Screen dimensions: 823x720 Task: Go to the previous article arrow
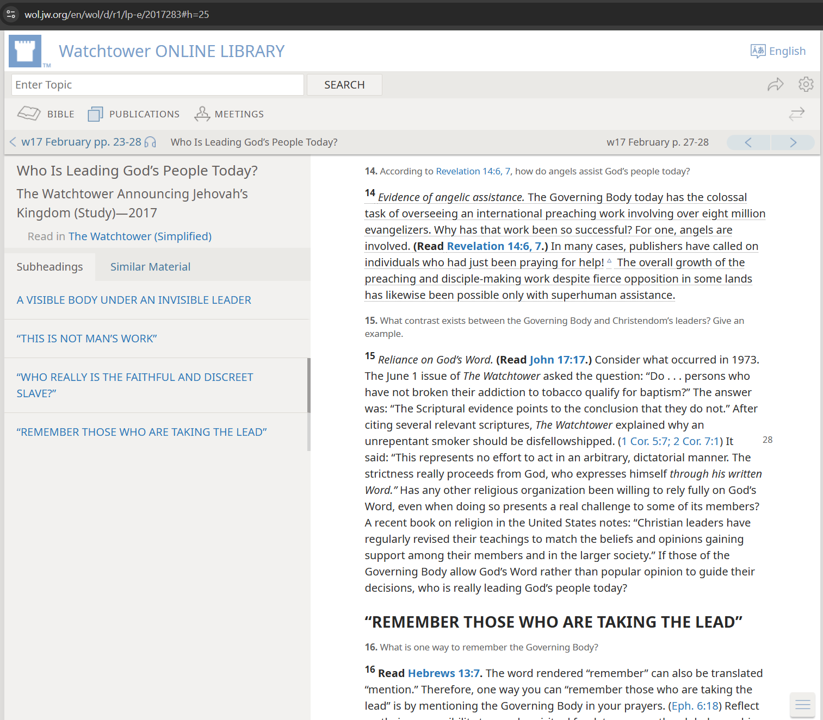[748, 142]
